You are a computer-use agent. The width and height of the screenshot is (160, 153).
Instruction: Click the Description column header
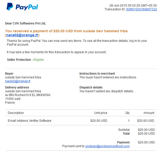coord(16,113)
